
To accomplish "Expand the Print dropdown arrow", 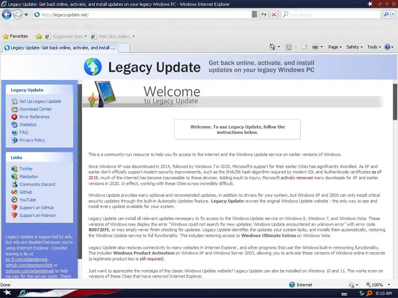I will (321, 47).
